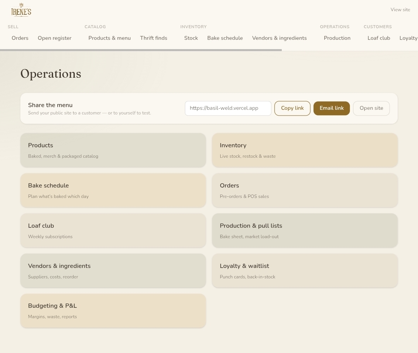The height and width of the screenshot is (353, 418).
Task: Click the Copy link button
Action: 293,108
